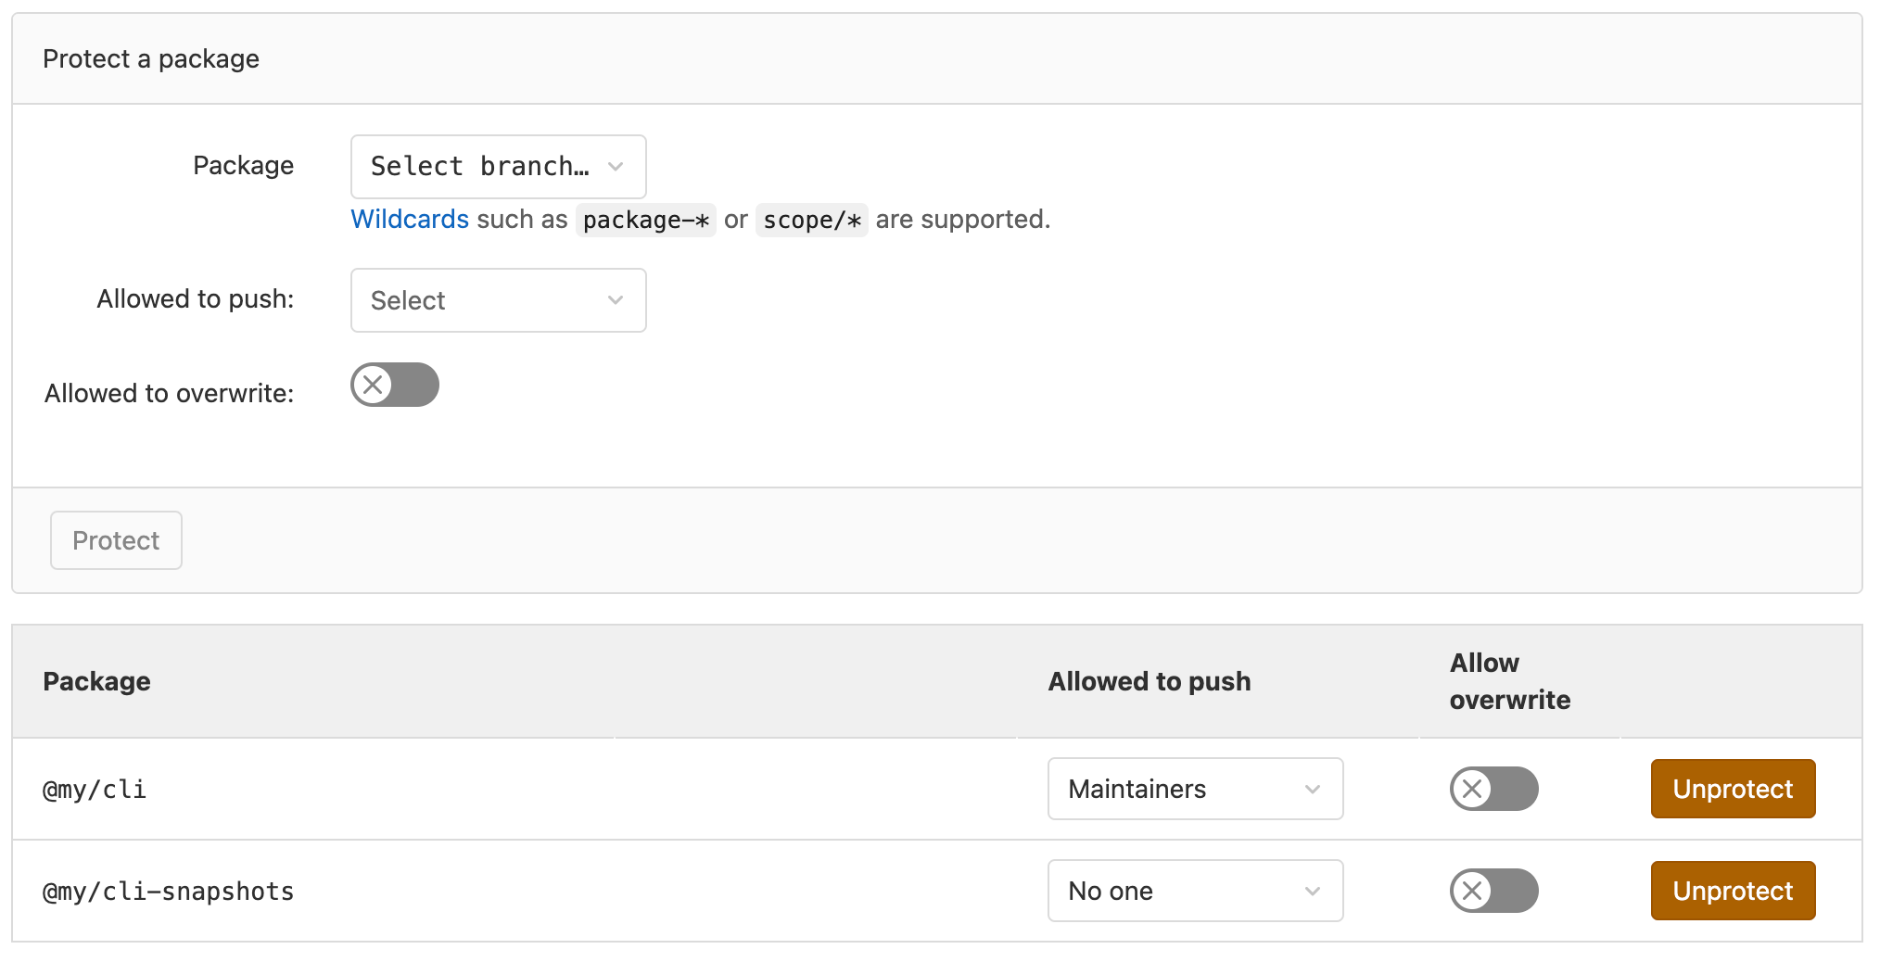Enable Allow overwrite for @my/cli-snapshots
The image size is (1880, 962).
coord(1493,891)
